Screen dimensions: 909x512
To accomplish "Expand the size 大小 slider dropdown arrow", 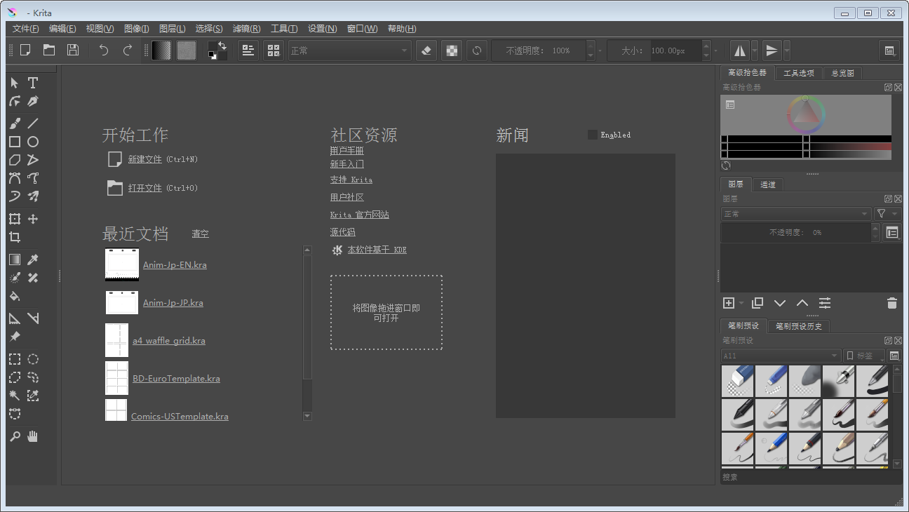I will 715,50.
